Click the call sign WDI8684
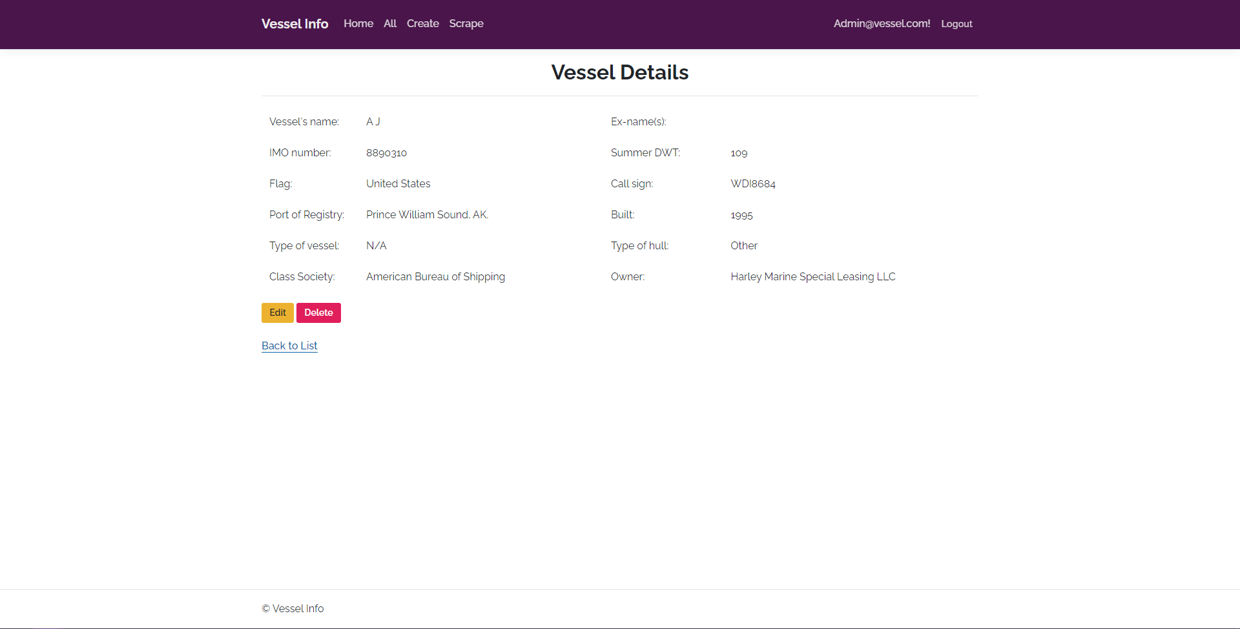This screenshot has width=1240, height=629. click(x=752, y=184)
